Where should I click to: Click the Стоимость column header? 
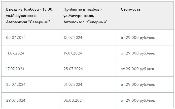tap(130, 10)
